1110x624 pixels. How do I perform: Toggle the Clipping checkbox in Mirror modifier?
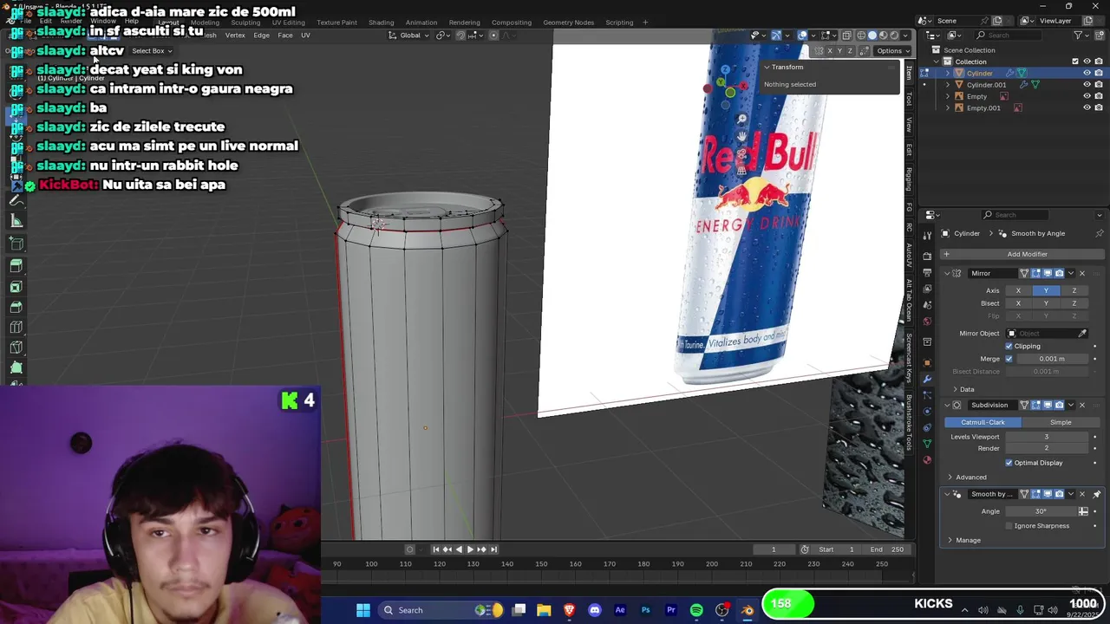pos(1009,346)
